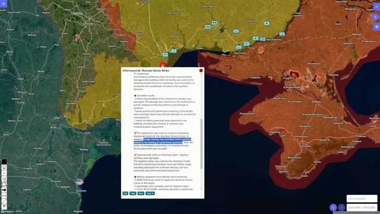Screen dimensions: 380x214
Task: Click the Edit button in the popup
Action: [125, 193]
